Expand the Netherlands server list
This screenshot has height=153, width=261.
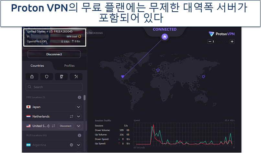(x=78, y=116)
